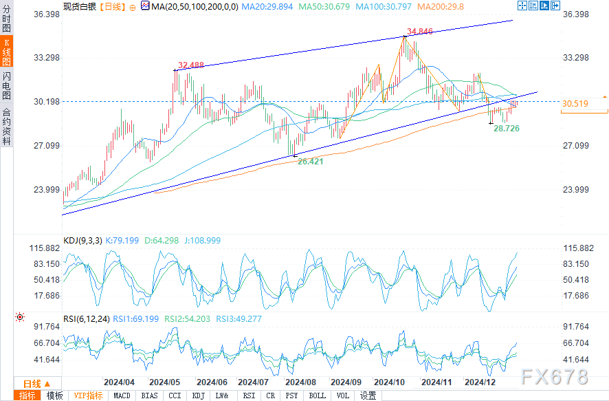This screenshot has height=401, width=609.
Task: Select the LW& indicator
Action: pyautogui.click(x=222, y=395)
